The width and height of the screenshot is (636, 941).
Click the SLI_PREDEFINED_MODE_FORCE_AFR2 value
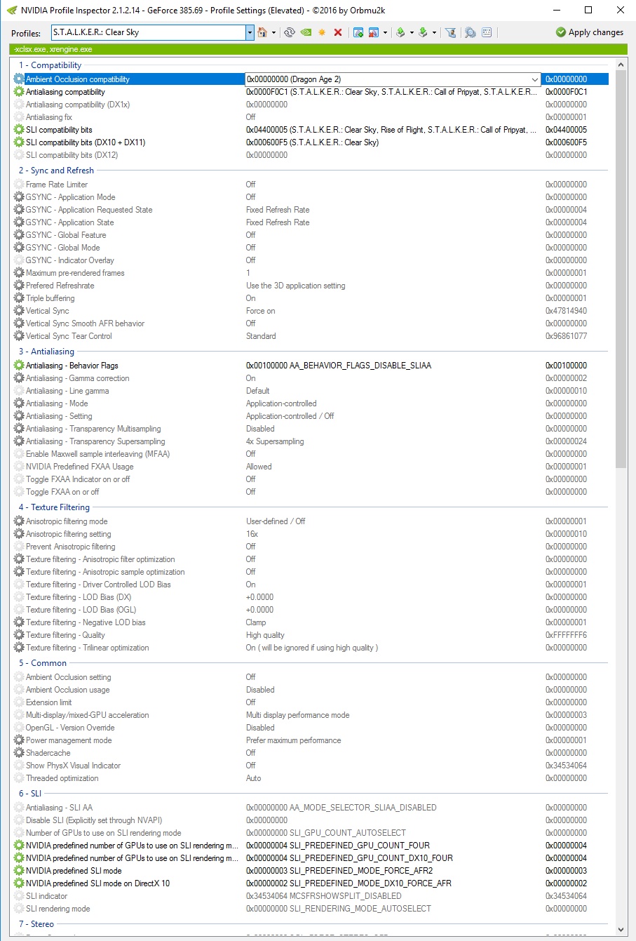click(x=339, y=871)
